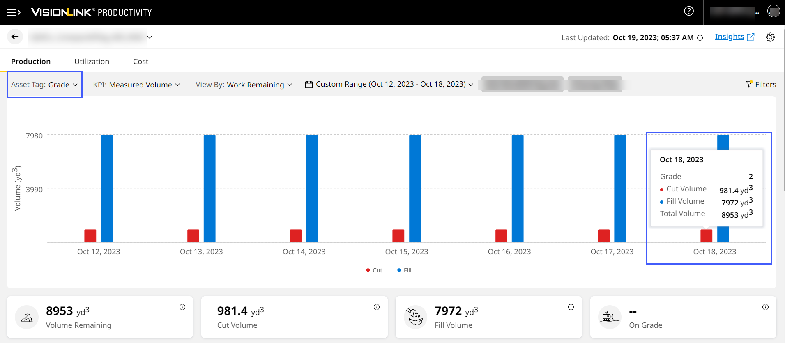The image size is (785, 343).
Task: Toggle the Cut series in chart legend
Action: click(x=374, y=270)
